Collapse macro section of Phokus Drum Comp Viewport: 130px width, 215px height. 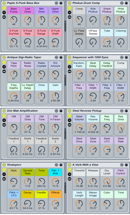70,8
